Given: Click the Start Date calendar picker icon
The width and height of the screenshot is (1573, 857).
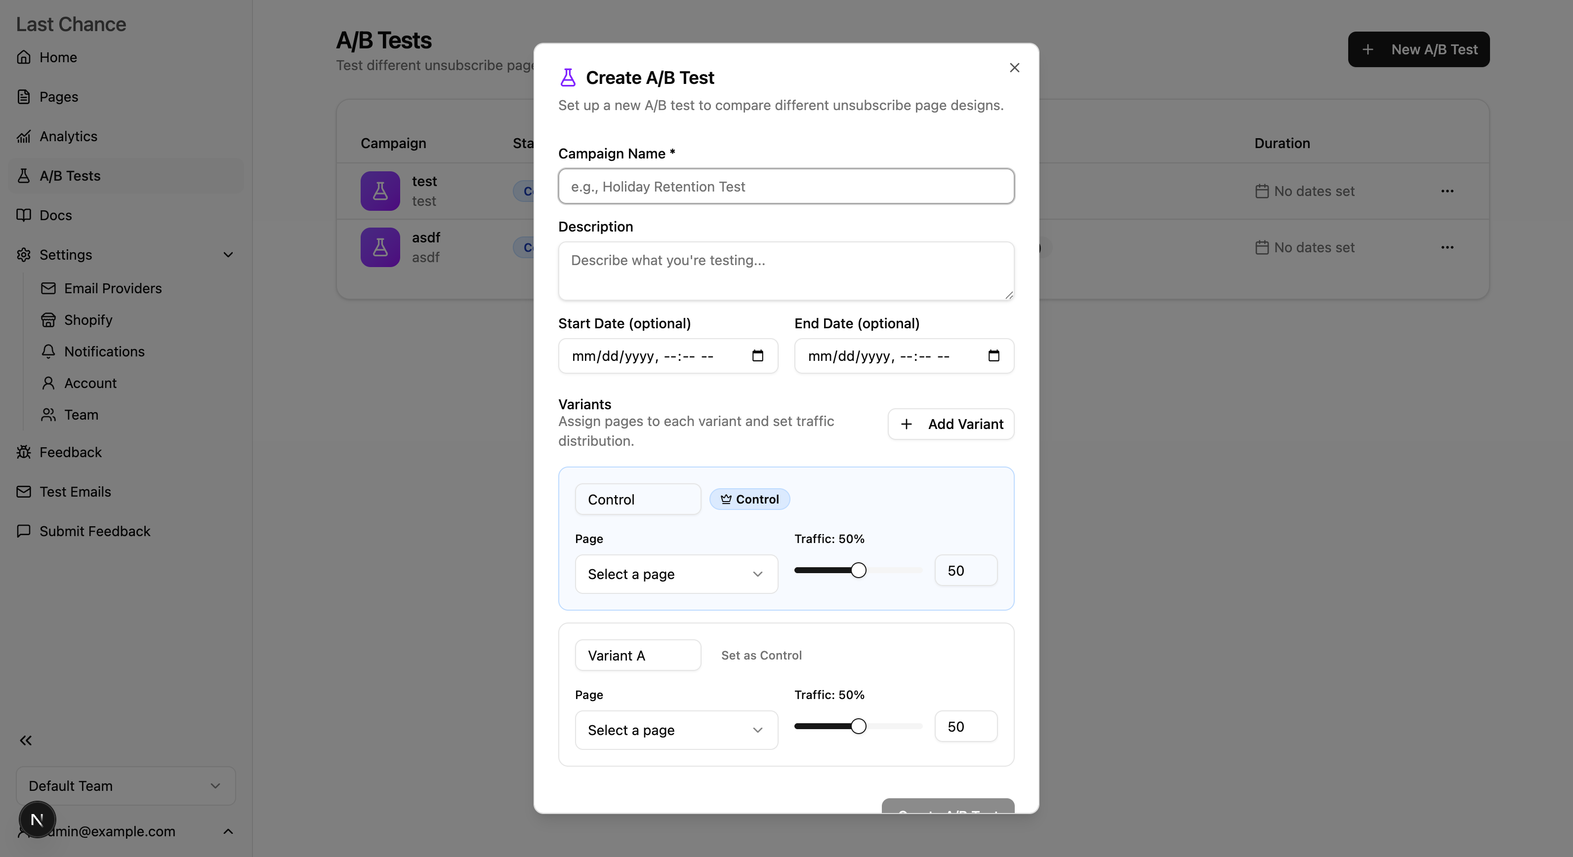Looking at the screenshot, I should point(757,355).
